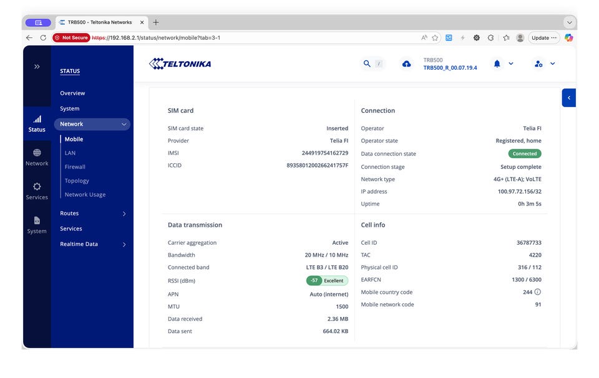The image size is (599, 378).
Task: Open Copilot icon in browser toolbar
Action: [568, 38]
